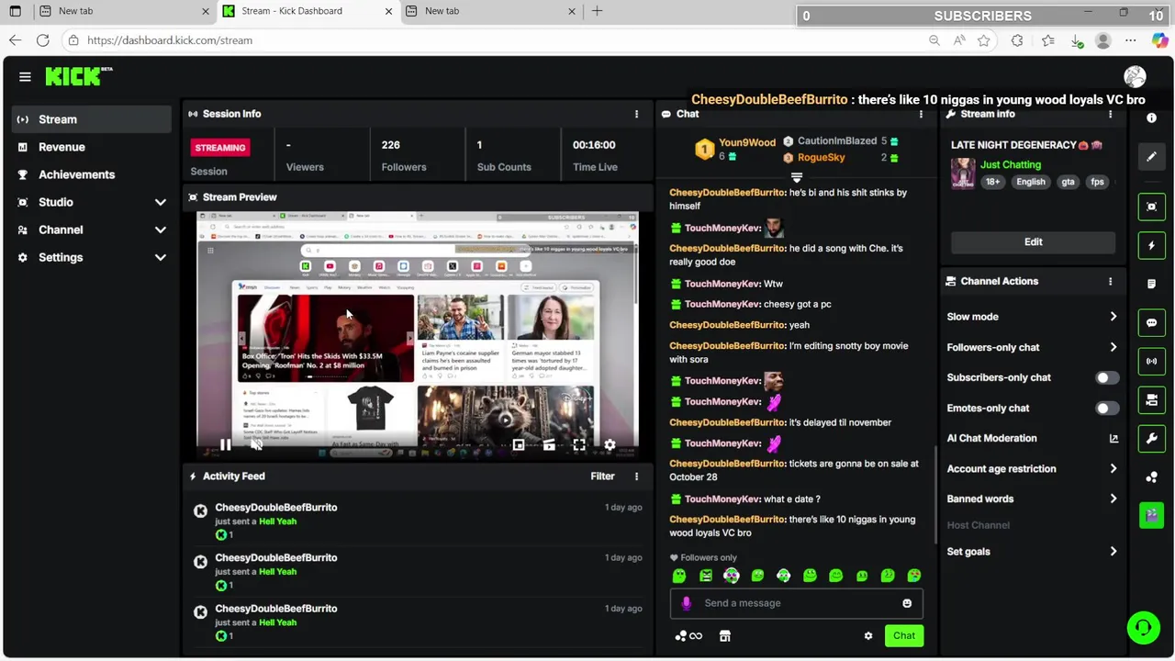Open Followers-only chat options
1175x661 pixels.
(x=1033, y=347)
